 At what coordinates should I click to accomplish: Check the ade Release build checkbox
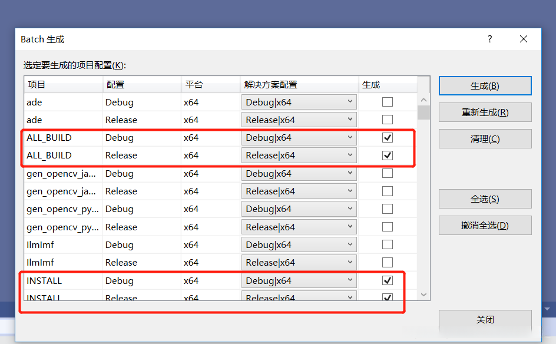click(x=387, y=120)
